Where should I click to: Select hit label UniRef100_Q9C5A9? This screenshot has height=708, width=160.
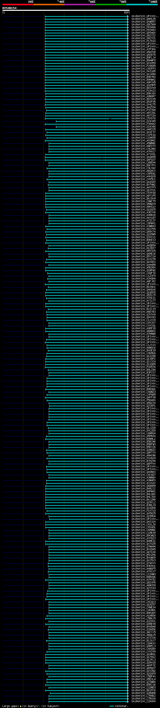click(143, 24)
